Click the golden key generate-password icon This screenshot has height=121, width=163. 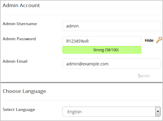click(159, 40)
